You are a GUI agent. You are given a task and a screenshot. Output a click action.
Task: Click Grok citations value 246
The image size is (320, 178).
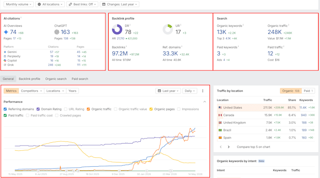51,65
